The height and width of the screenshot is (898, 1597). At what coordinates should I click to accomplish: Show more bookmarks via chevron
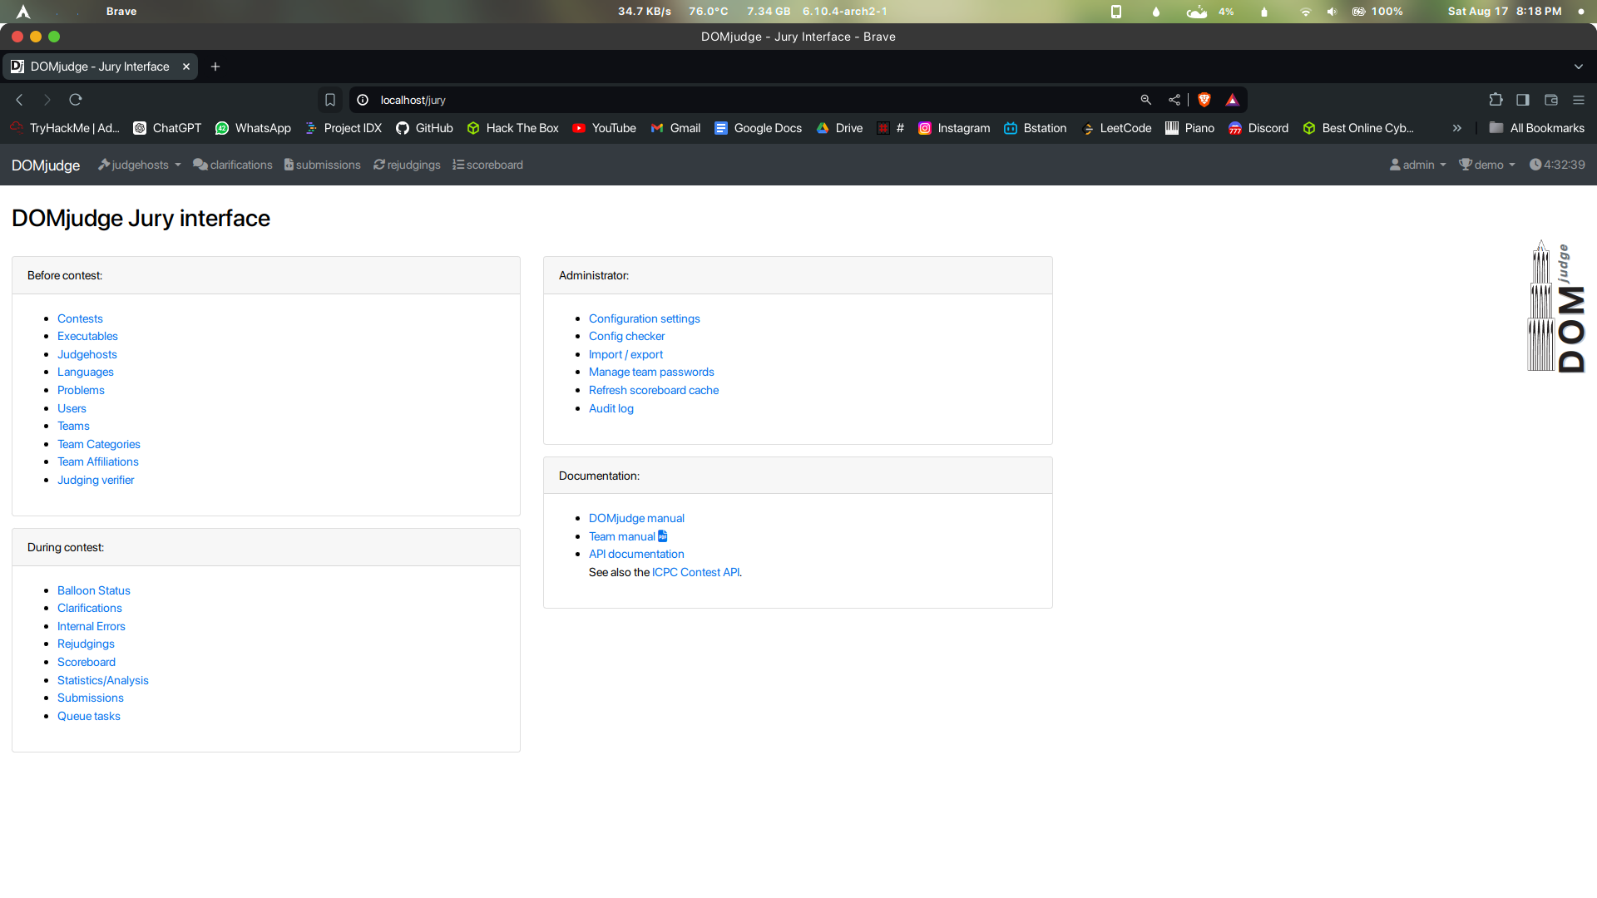click(x=1456, y=128)
